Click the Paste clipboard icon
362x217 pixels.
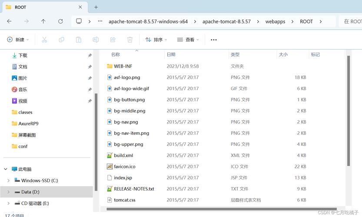(x=79, y=39)
